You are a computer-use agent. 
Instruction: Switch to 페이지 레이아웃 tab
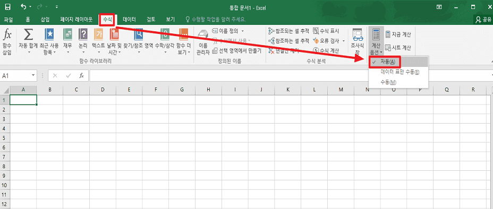tap(76, 20)
